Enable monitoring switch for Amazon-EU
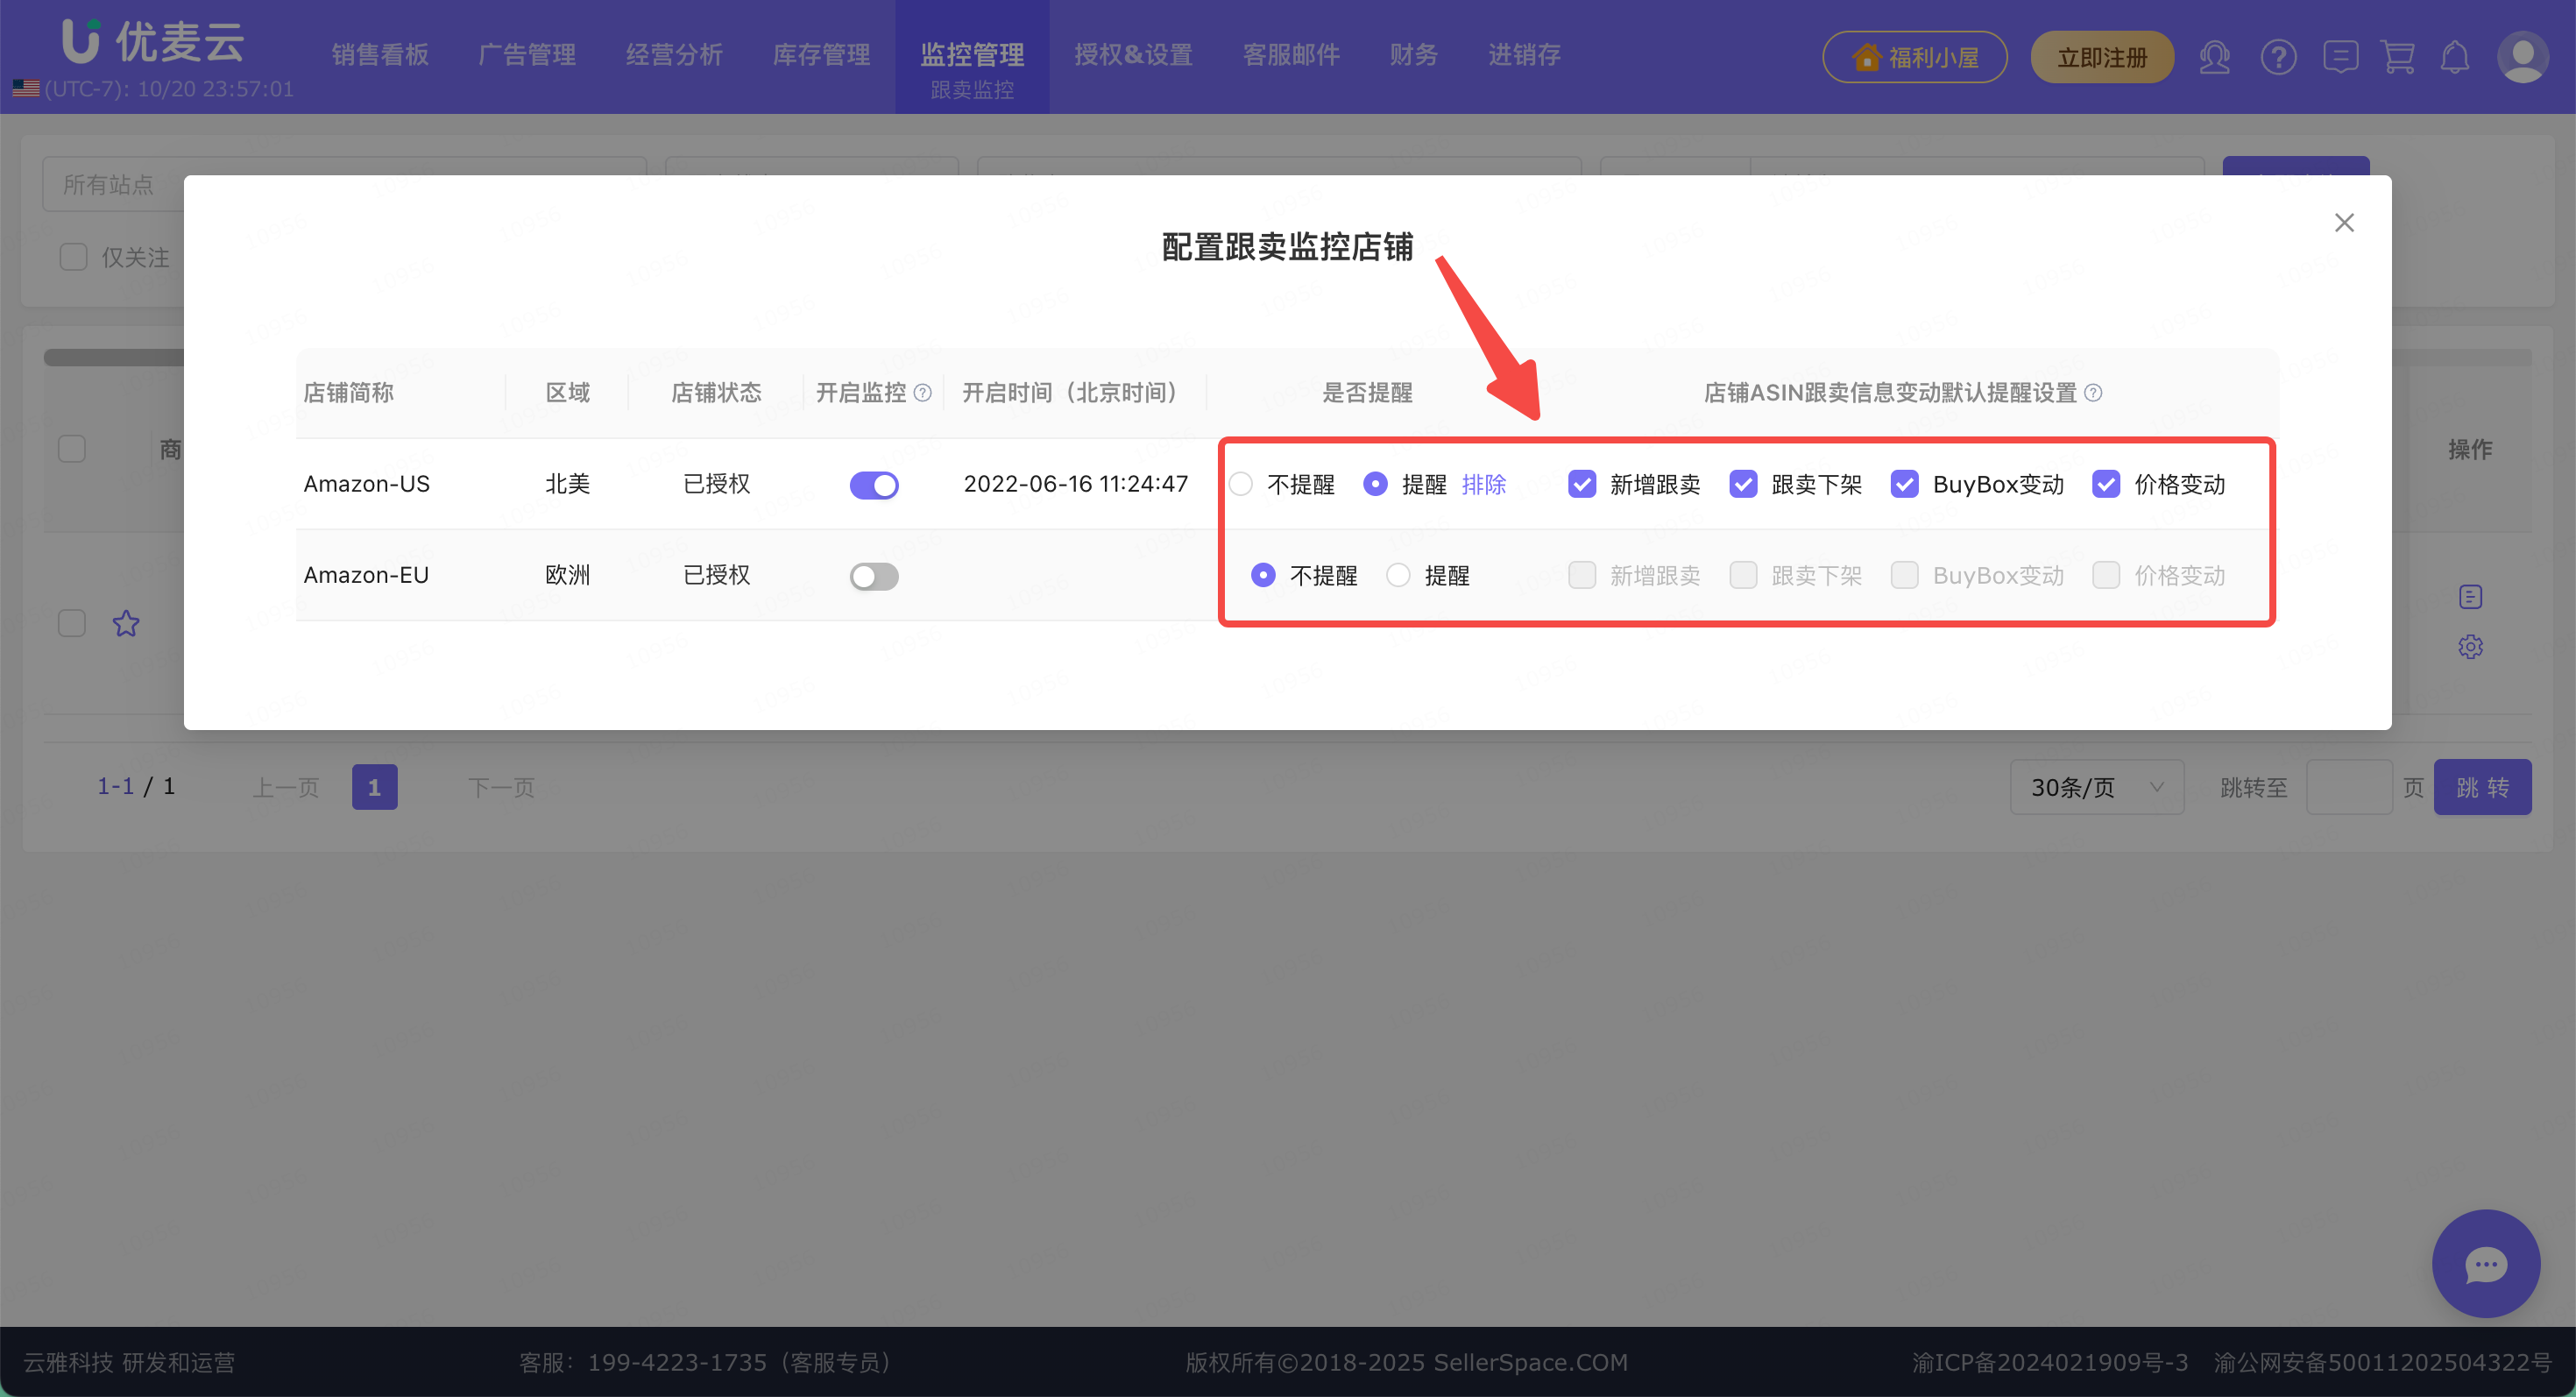Image resolution: width=2576 pixels, height=1397 pixels. click(x=874, y=576)
